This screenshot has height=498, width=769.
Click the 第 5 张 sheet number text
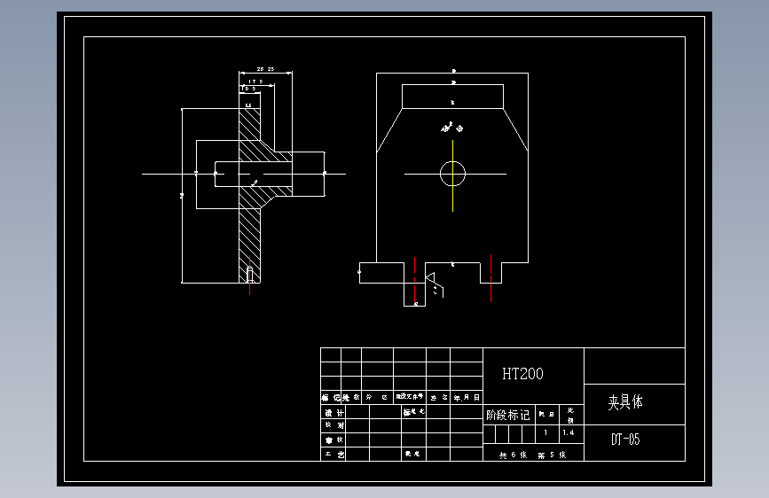(552, 455)
